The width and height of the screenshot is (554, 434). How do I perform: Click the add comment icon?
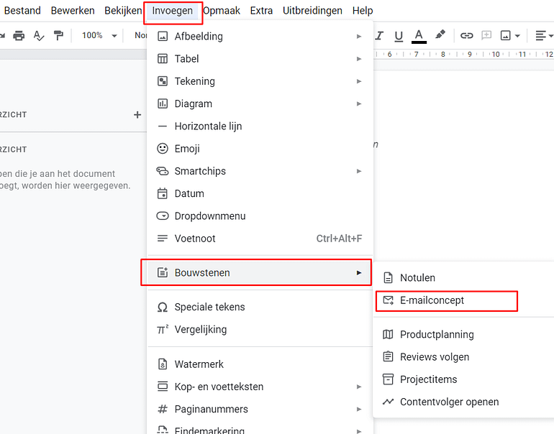coord(486,35)
